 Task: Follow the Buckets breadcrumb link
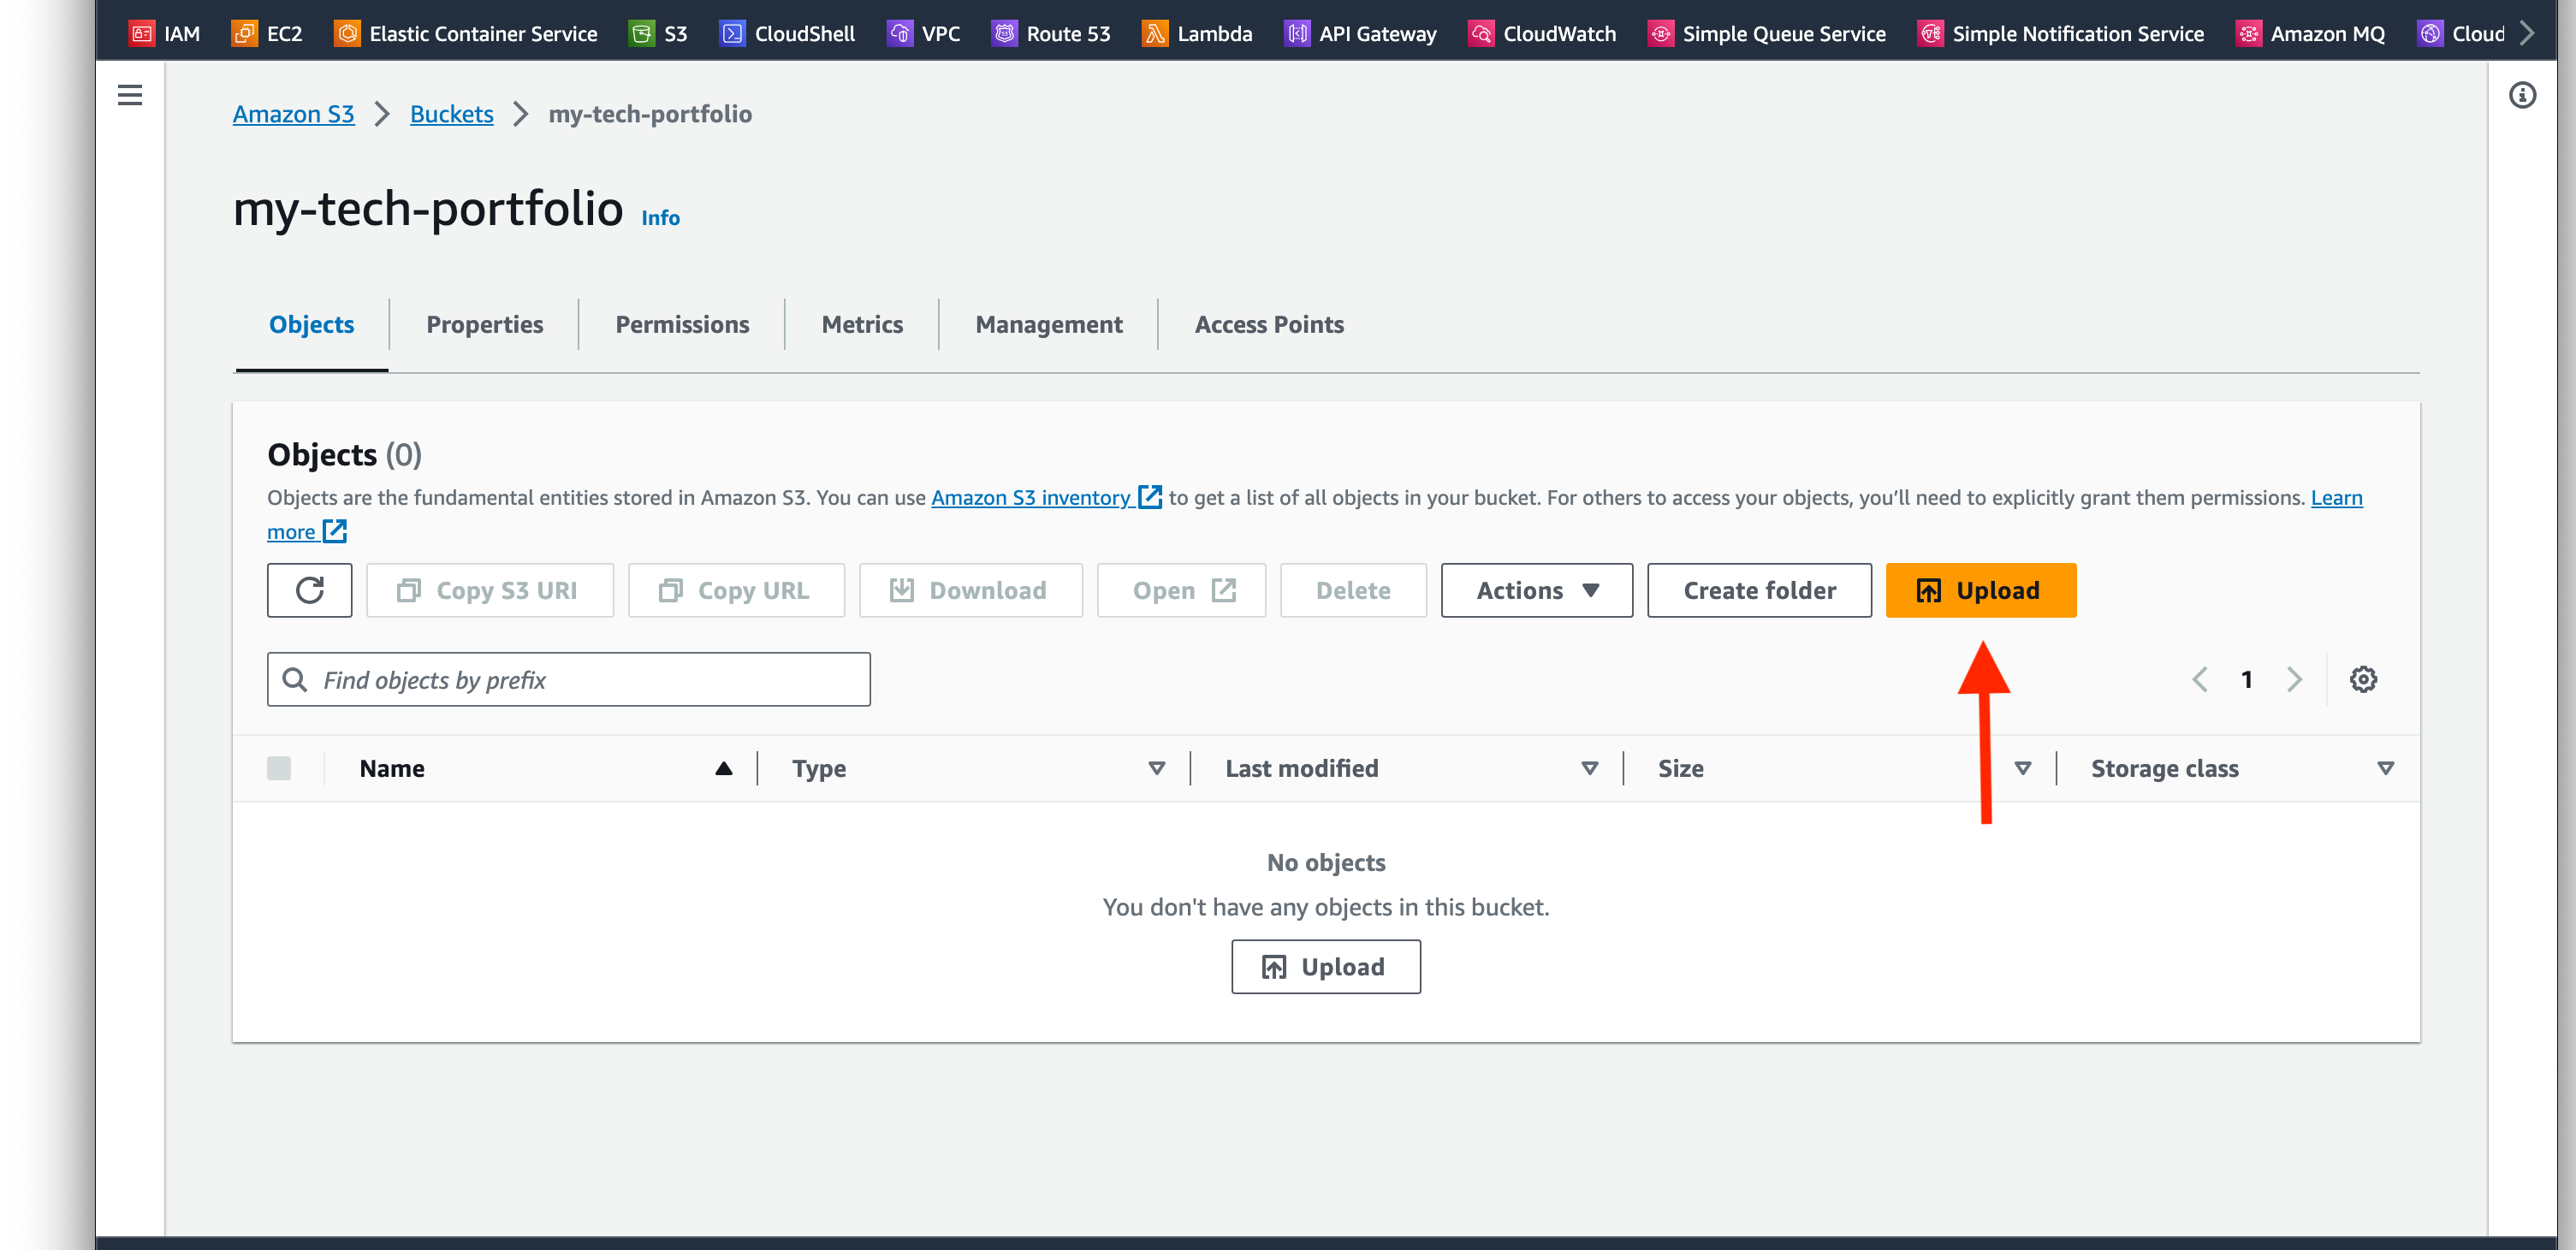click(451, 114)
